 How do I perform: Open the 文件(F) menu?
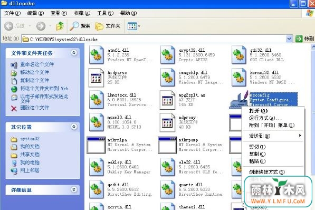12,13
